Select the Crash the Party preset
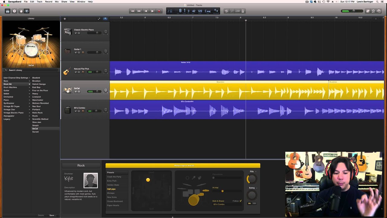 (114, 177)
